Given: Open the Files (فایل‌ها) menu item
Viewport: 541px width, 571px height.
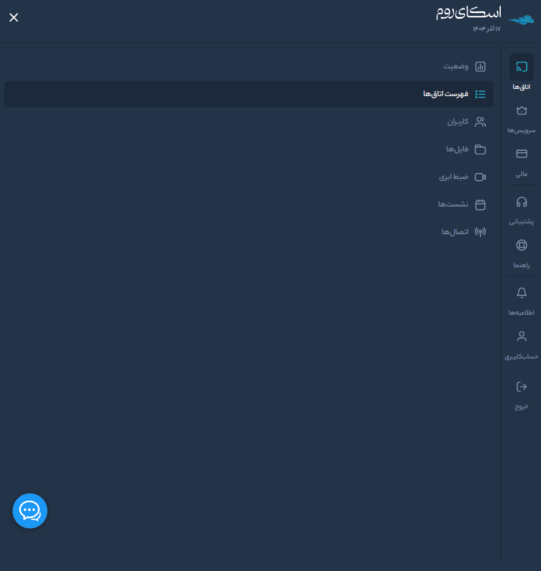Looking at the screenshot, I should click(x=465, y=150).
